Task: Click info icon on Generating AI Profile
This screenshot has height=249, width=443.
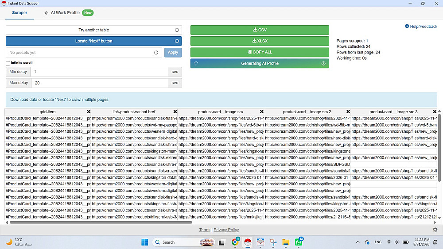Action: (x=323, y=63)
